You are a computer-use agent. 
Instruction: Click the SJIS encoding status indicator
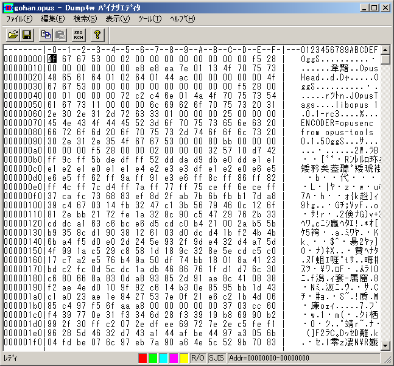(x=217, y=358)
